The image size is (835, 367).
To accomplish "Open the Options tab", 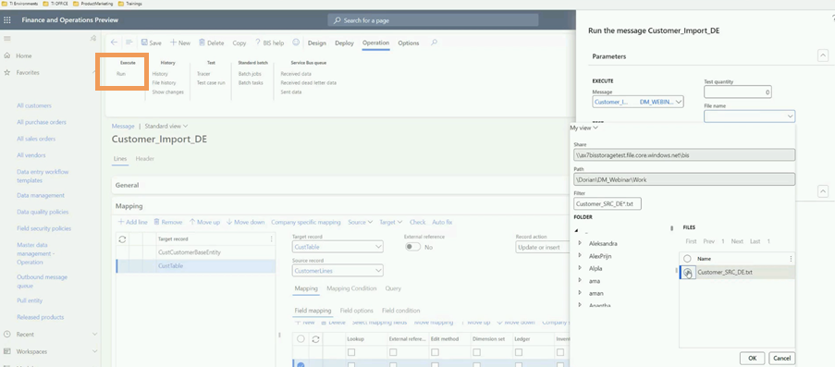I will (409, 43).
